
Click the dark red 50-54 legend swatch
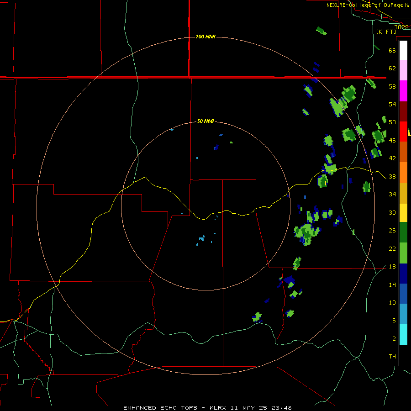click(403, 112)
